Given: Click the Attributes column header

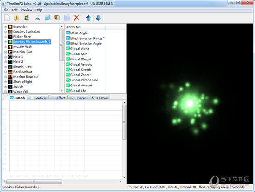Looking at the screenshot, I should (x=85, y=27).
